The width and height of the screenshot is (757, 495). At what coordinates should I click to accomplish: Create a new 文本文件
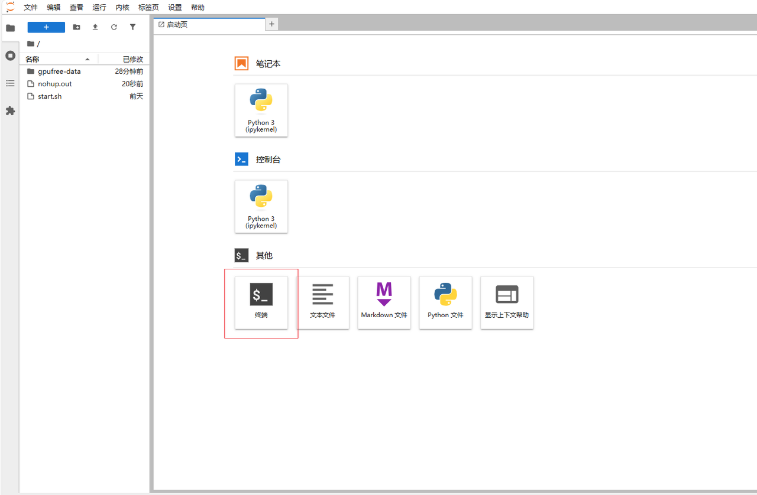pos(323,302)
